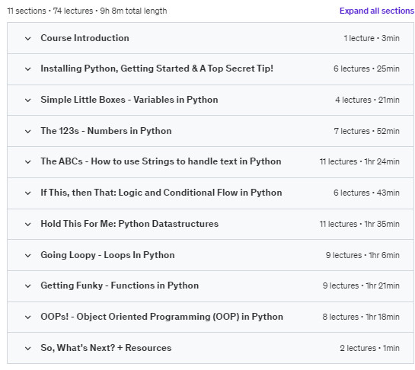Click the 11 lectures • 1hr 24min label
This screenshot has width=415, height=370.
tap(359, 161)
